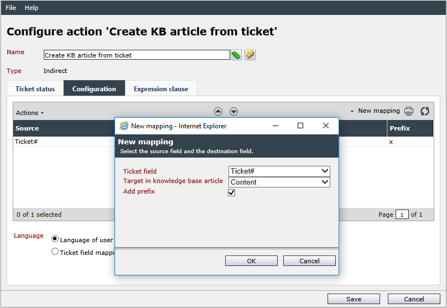Image resolution: width=447 pixels, height=308 pixels.
Task: Open the Ticket field dropdown
Action: click(279, 171)
